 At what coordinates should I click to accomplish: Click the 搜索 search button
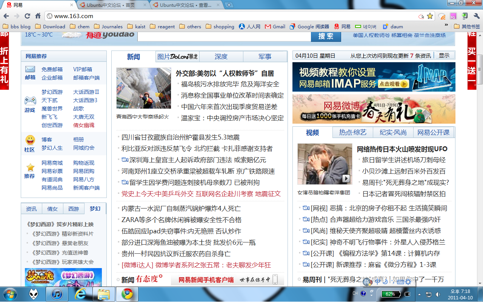[x=326, y=36]
